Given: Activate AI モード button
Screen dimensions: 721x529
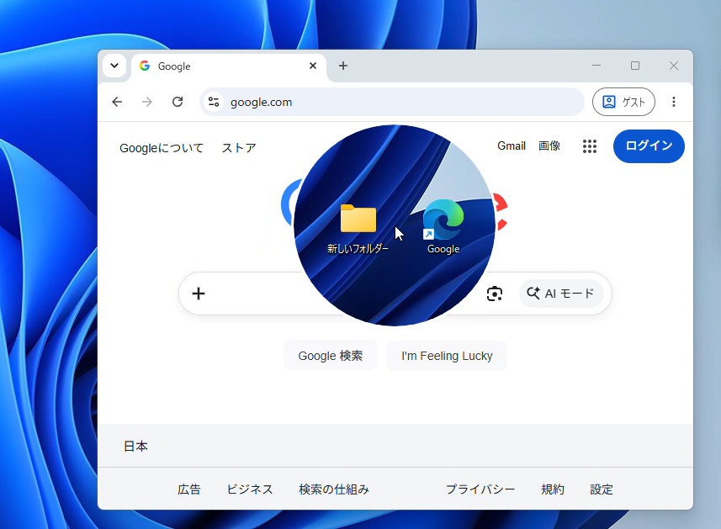Looking at the screenshot, I should coord(560,294).
